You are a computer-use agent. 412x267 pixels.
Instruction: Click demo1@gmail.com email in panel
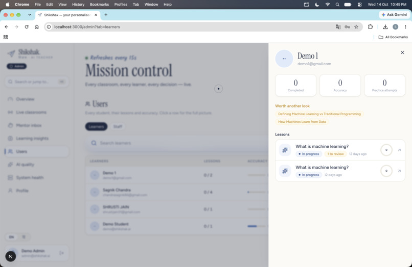(314, 64)
